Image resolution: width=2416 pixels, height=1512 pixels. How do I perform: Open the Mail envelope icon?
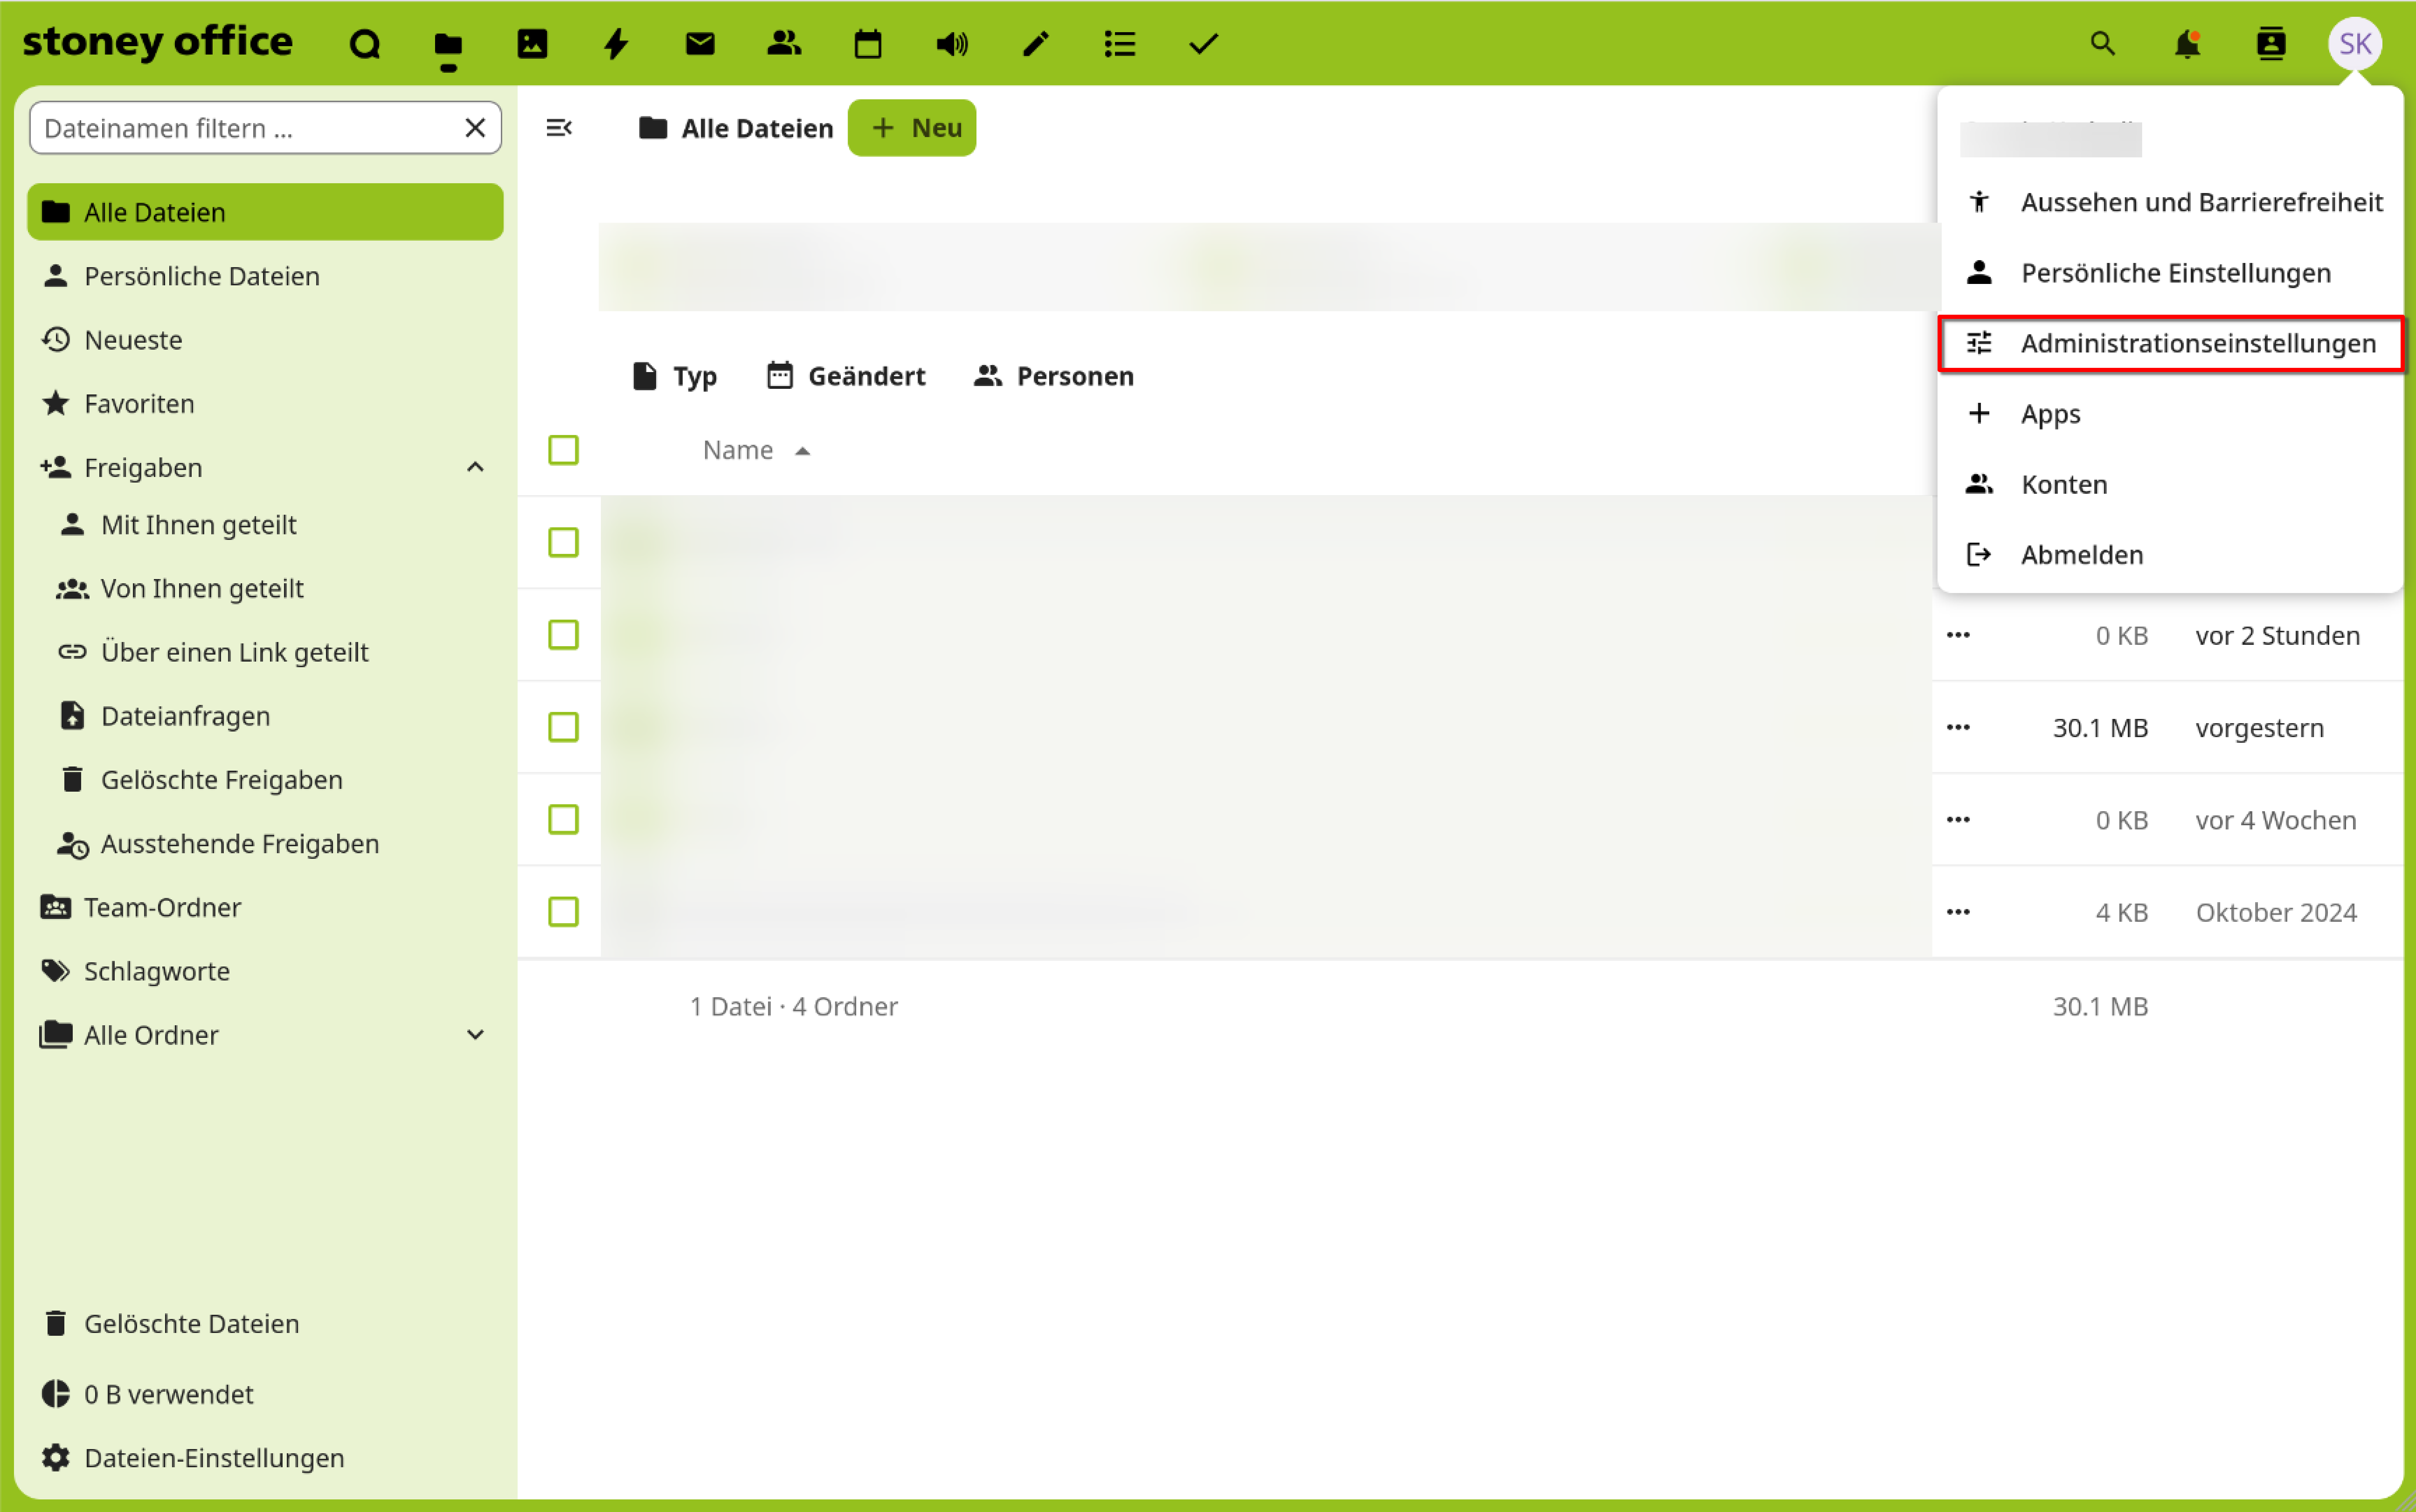pos(700,44)
